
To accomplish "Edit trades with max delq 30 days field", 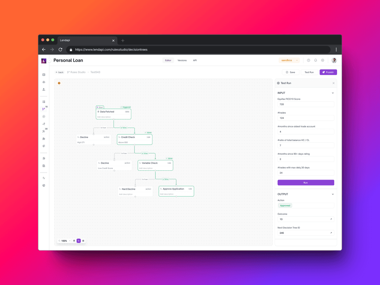I will [306, 173].
